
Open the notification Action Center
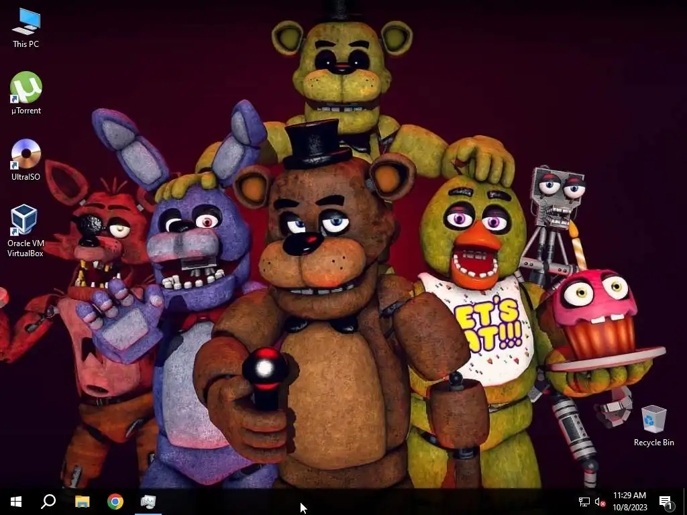[667, 502]
